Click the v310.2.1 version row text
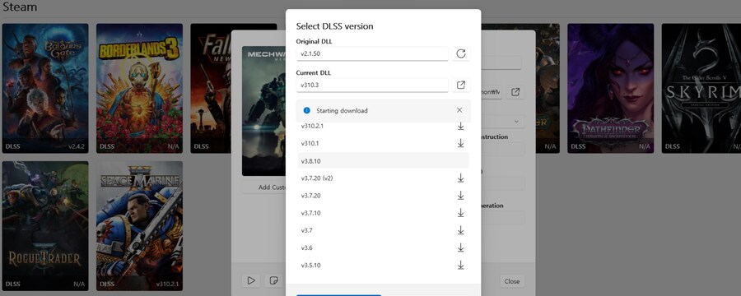This screenshot has width=741, height=296. [x=312, y=127]
